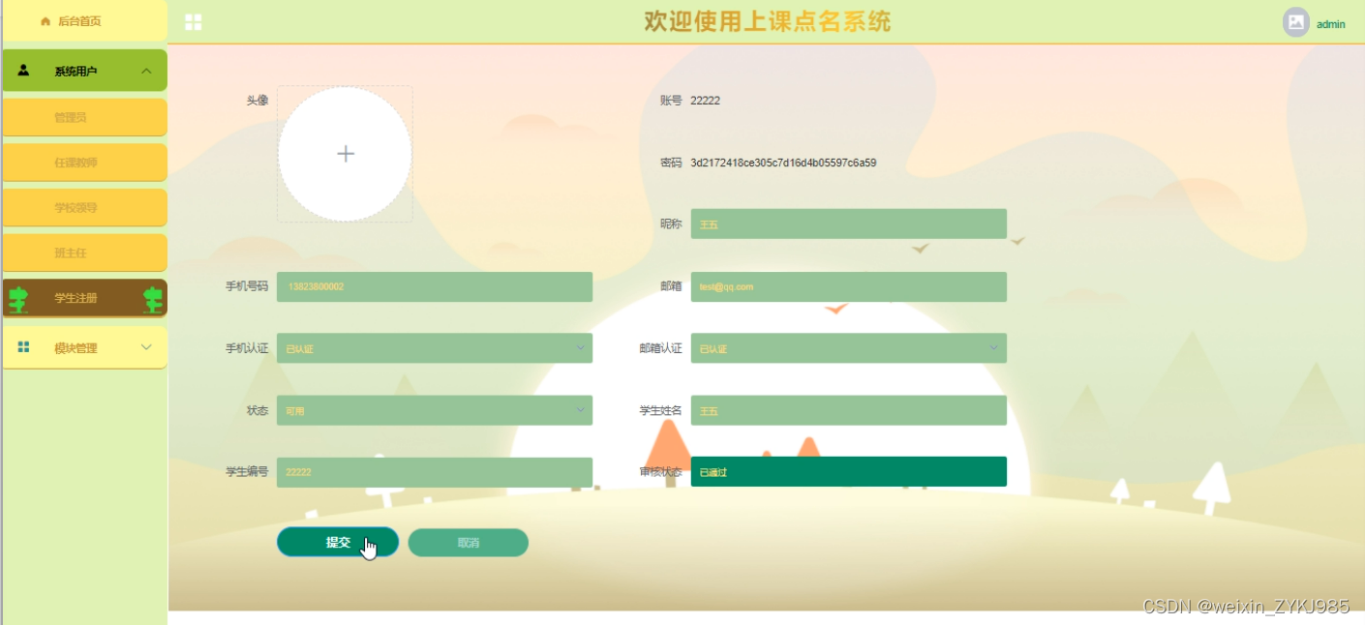Click the 学生姓名 input field
The image size is (1365, 625).
[x=849, y=410]
